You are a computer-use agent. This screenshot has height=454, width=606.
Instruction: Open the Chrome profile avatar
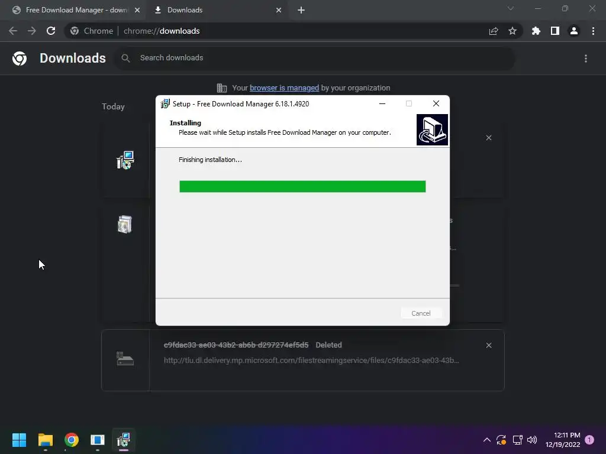(x=574, y=31)
